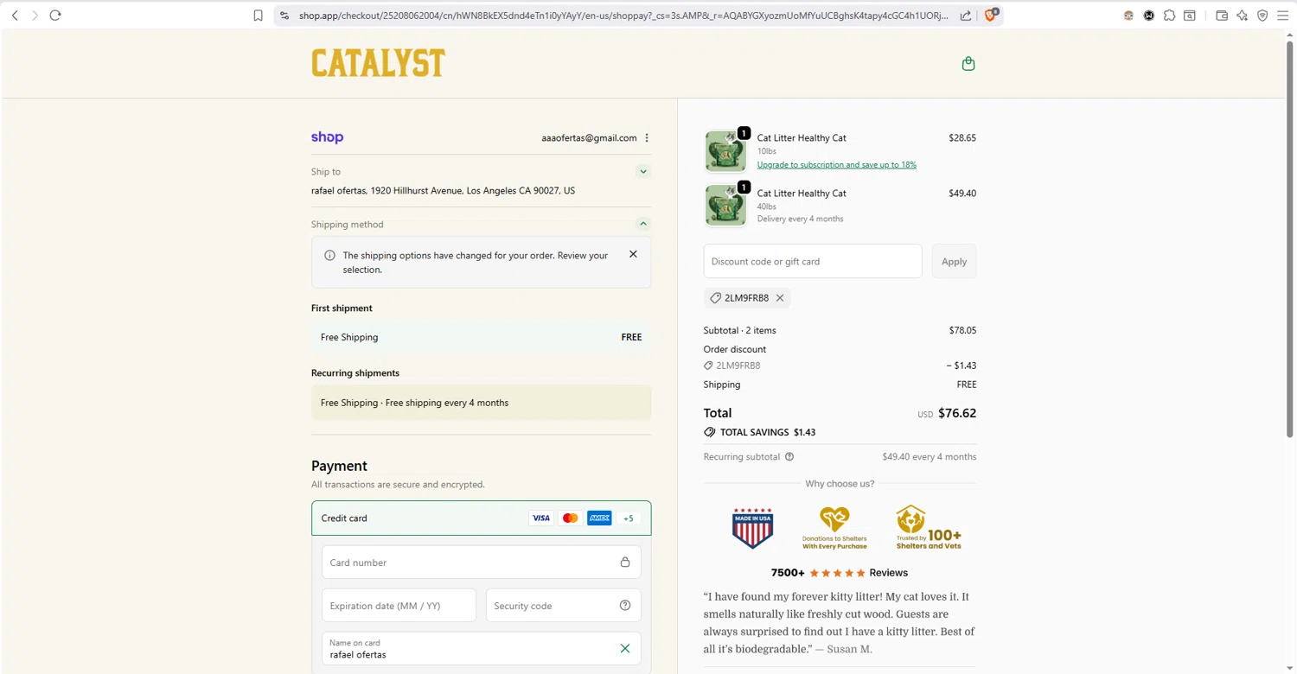Screen dimensions: 1297x674
Task: Click the Recurring shipments free shipping row
Action: click(x=482, y=403)
